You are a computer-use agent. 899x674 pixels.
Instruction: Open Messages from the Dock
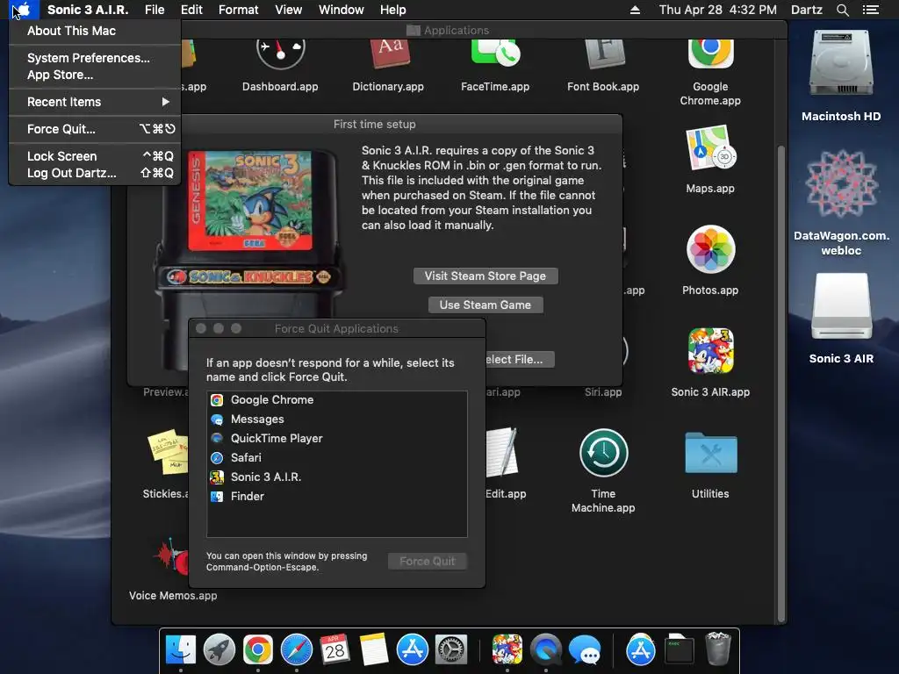pos(584,650)
